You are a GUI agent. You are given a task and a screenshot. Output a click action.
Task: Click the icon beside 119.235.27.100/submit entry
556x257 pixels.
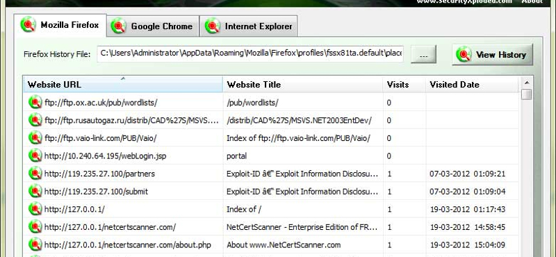tap(35, 191)
